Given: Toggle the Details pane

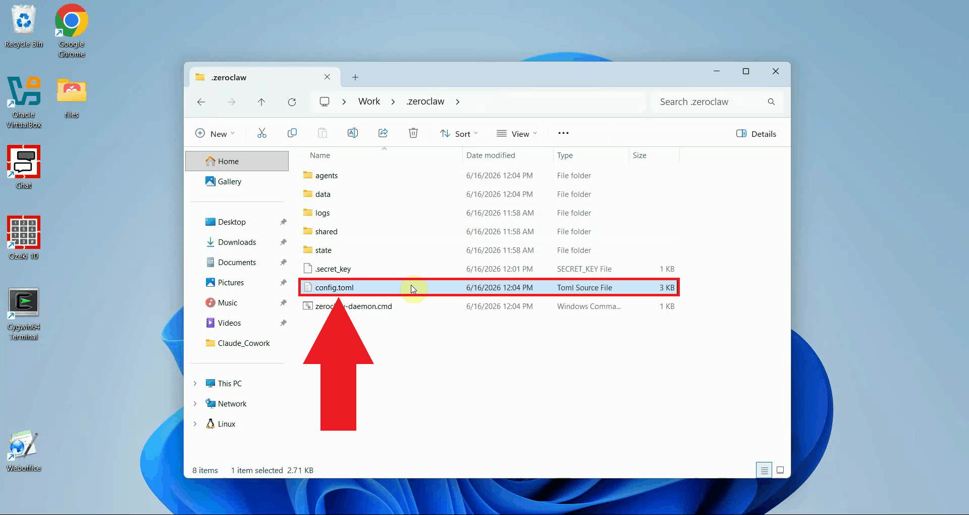Looking at the screenshot, I should point(756,134).
